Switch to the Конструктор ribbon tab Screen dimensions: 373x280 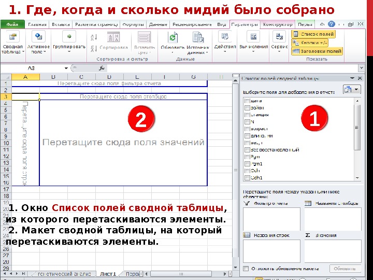tap(278, 24)
